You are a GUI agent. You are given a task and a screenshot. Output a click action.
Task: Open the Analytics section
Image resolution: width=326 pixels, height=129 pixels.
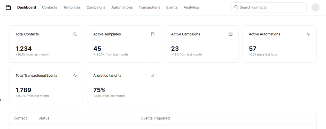[x=191, y=7]
